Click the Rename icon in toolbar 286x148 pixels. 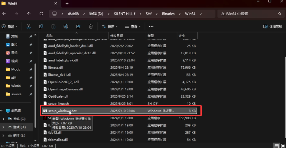pyautogui.click(x=66, y=27)
